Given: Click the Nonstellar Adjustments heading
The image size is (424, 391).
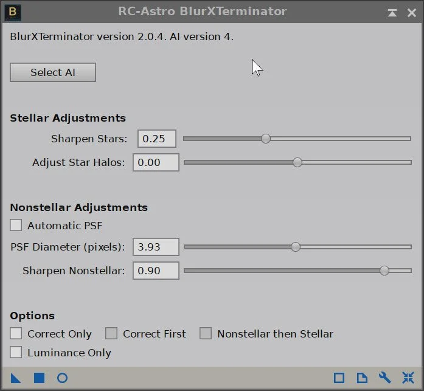Looking at the screenshot, I should (x=79, y=207).
